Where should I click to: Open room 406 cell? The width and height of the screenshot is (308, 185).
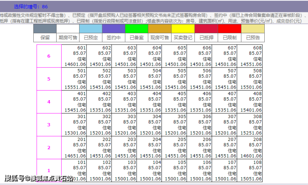(199, 102)
